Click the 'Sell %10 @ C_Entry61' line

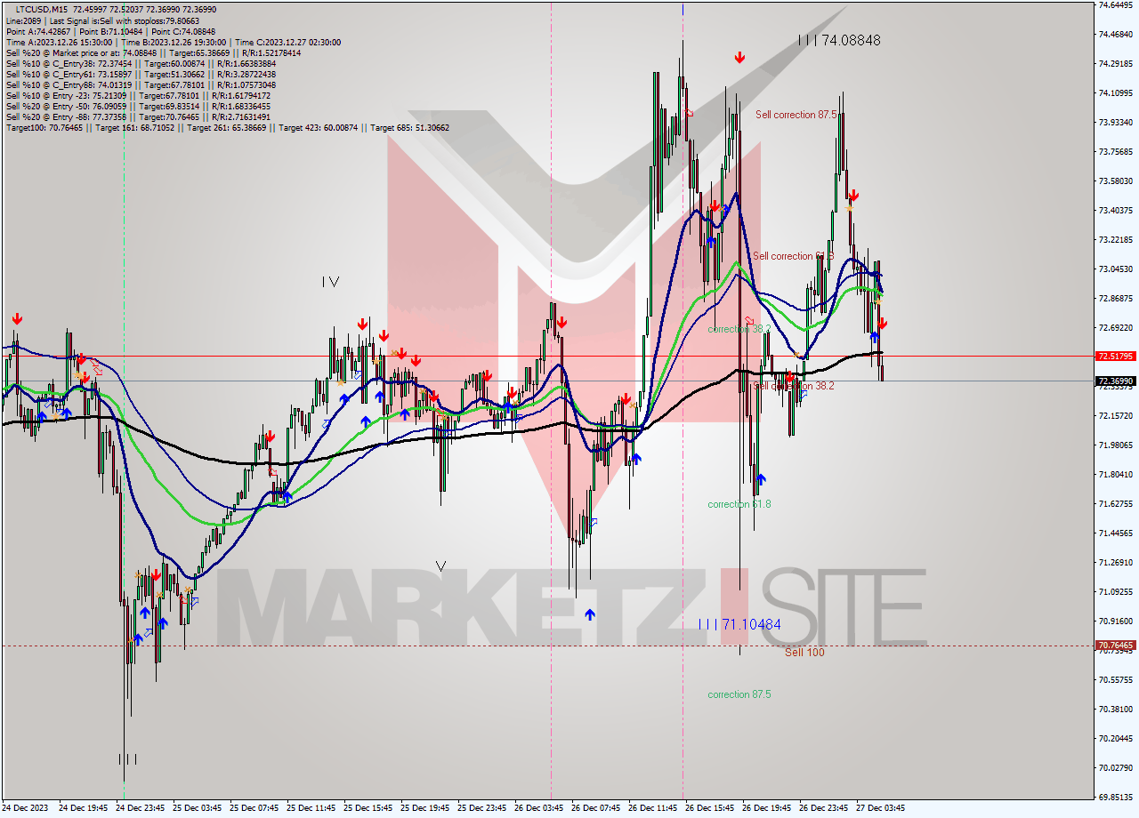(x=141, y=74)
